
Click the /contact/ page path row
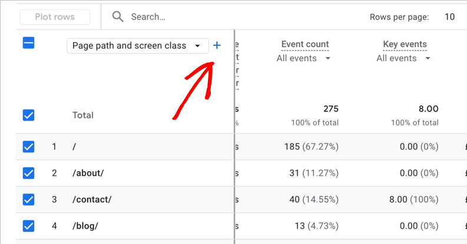pos(92,199)
